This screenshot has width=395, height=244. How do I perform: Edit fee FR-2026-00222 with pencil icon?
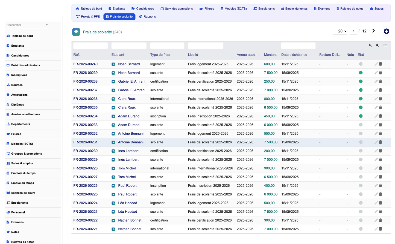(376, 220)
